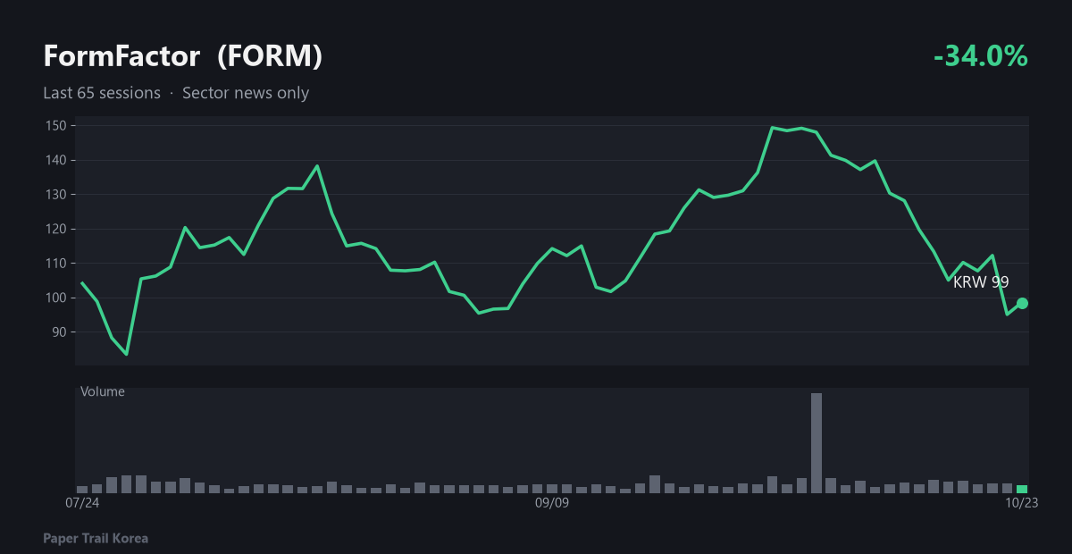
Task: Click the 'Last 65 sessions · Sector news only' subtitle
Action: (x=176, y=93)
